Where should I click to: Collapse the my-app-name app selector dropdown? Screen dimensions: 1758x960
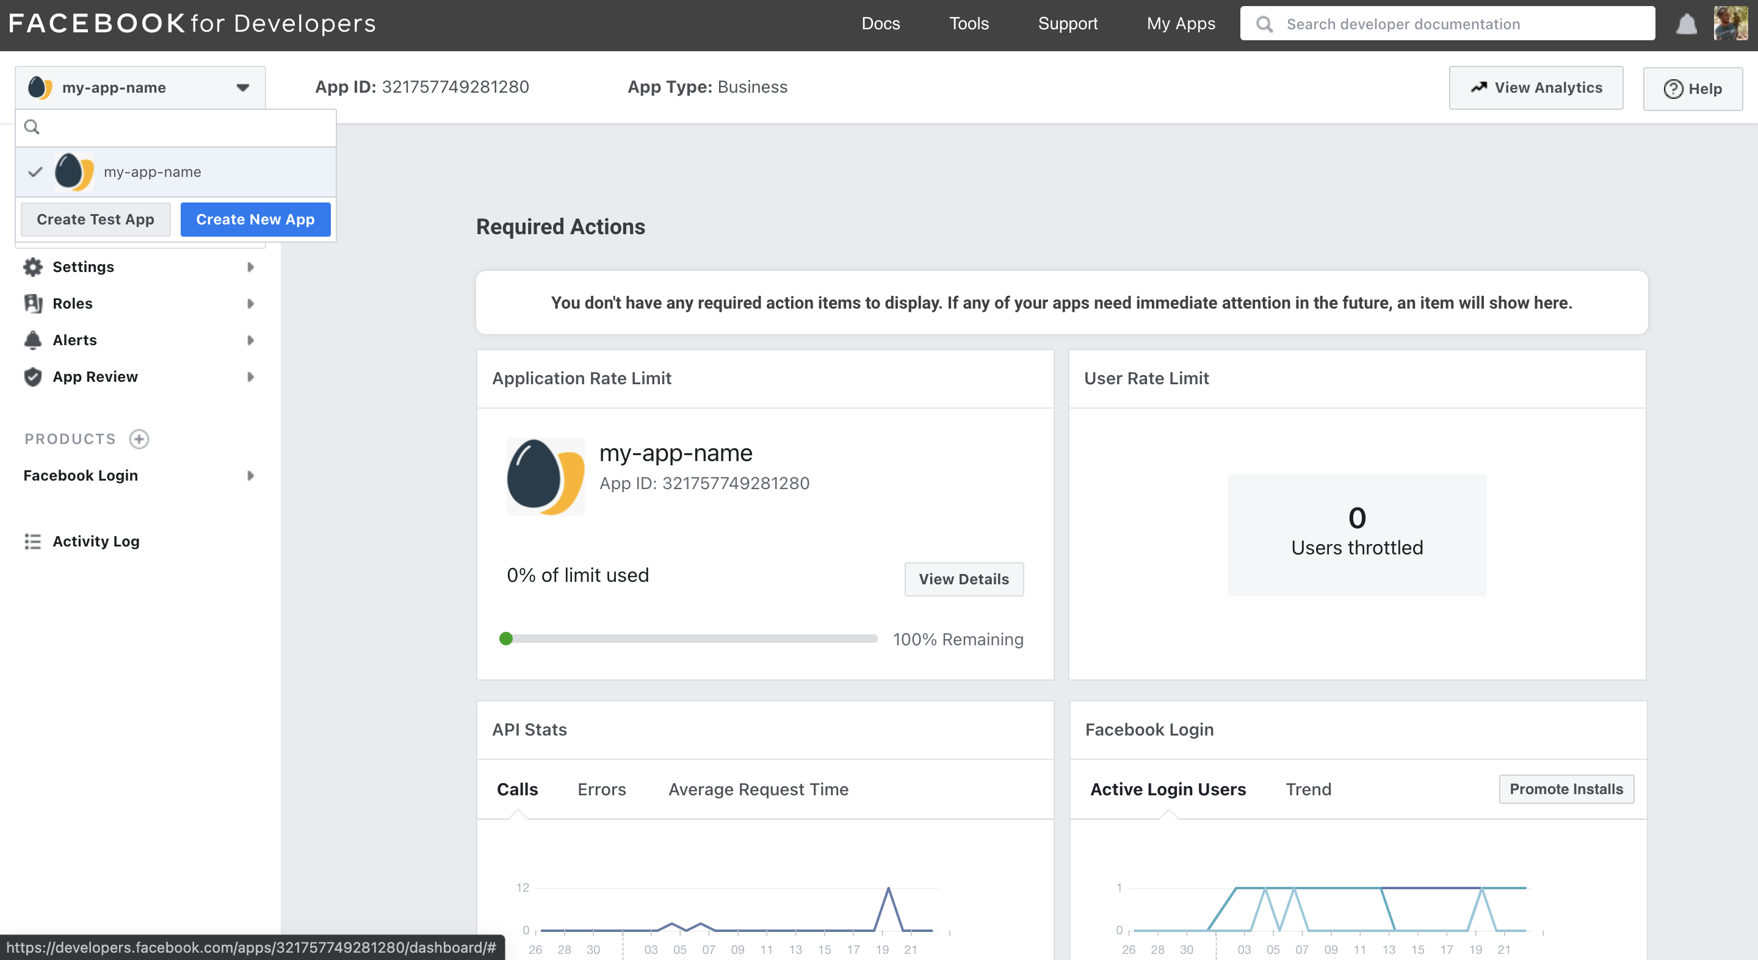coord(242,88)
